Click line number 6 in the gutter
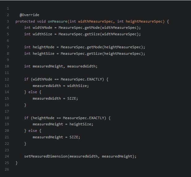191x177 pixels. point(8,41)
